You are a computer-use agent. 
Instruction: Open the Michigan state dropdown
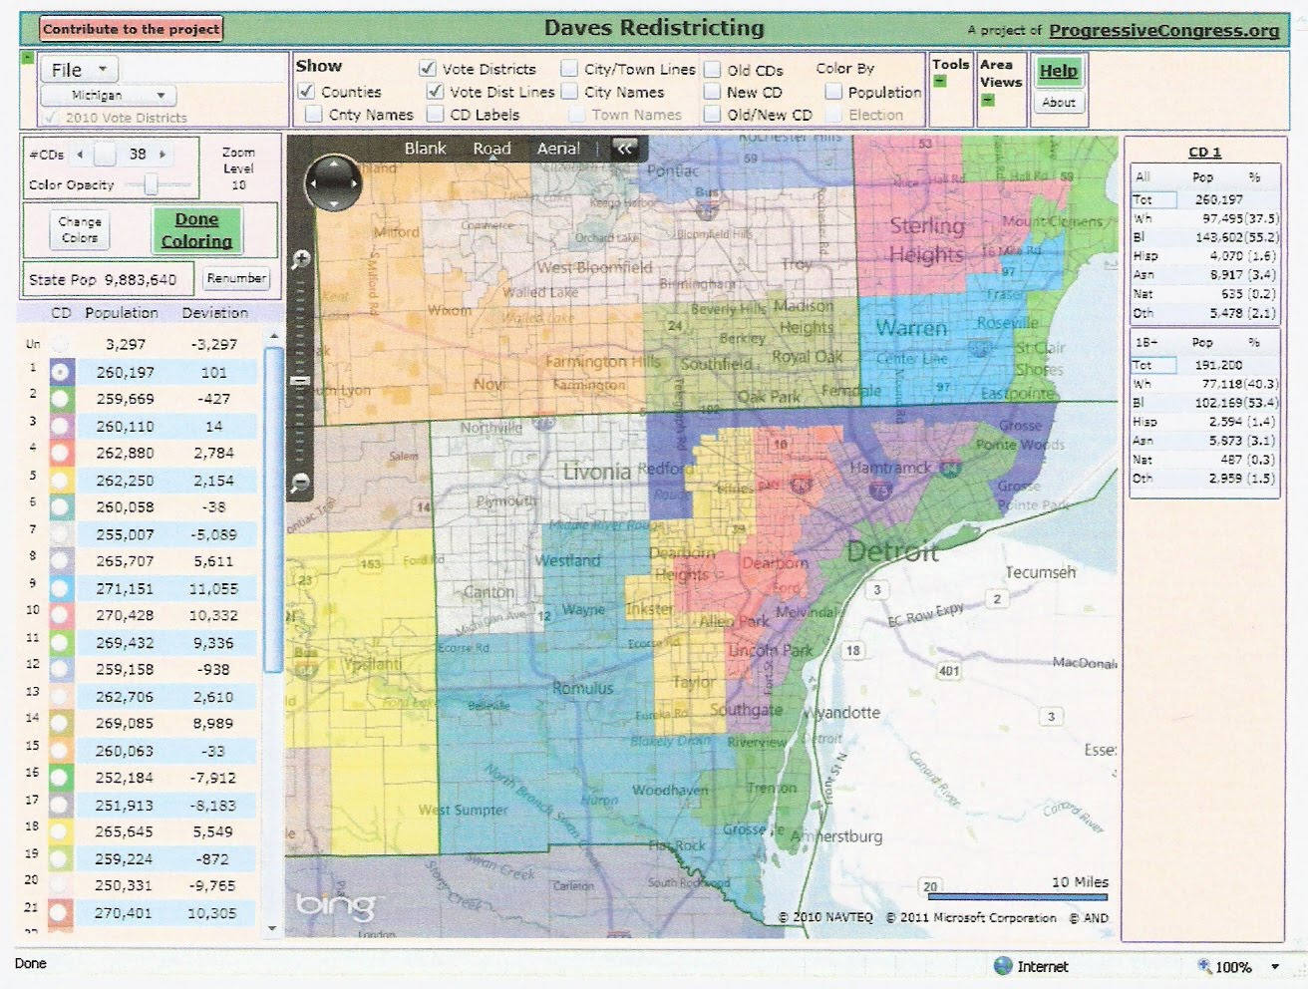(109, 96)
